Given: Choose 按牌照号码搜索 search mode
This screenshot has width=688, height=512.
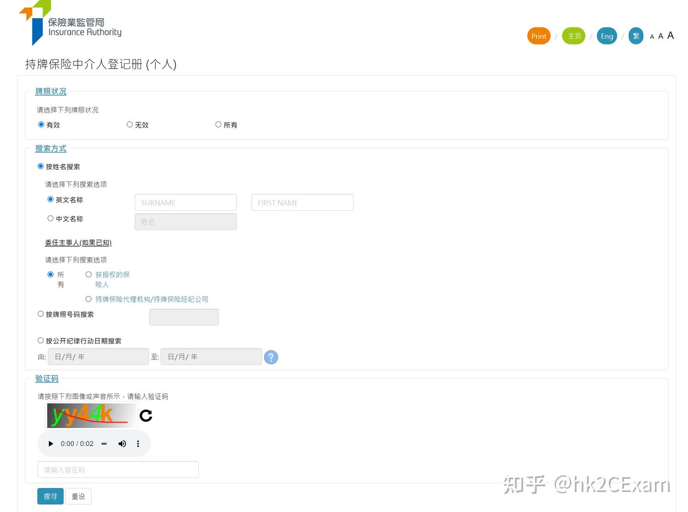Looking at the screenshot, I should pyautogui.click(x=41, y=314).
